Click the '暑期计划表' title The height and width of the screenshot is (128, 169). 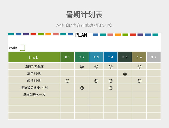(84, 15)
